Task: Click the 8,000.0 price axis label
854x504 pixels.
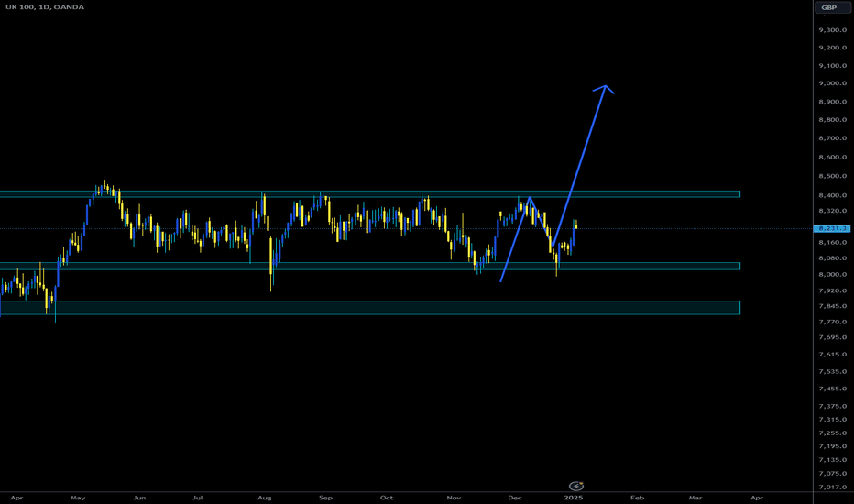Action: pos(832,275)
